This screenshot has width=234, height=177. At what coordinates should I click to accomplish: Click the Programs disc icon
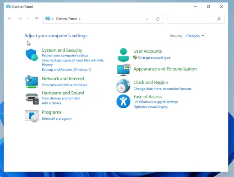[x=32, y=116]
